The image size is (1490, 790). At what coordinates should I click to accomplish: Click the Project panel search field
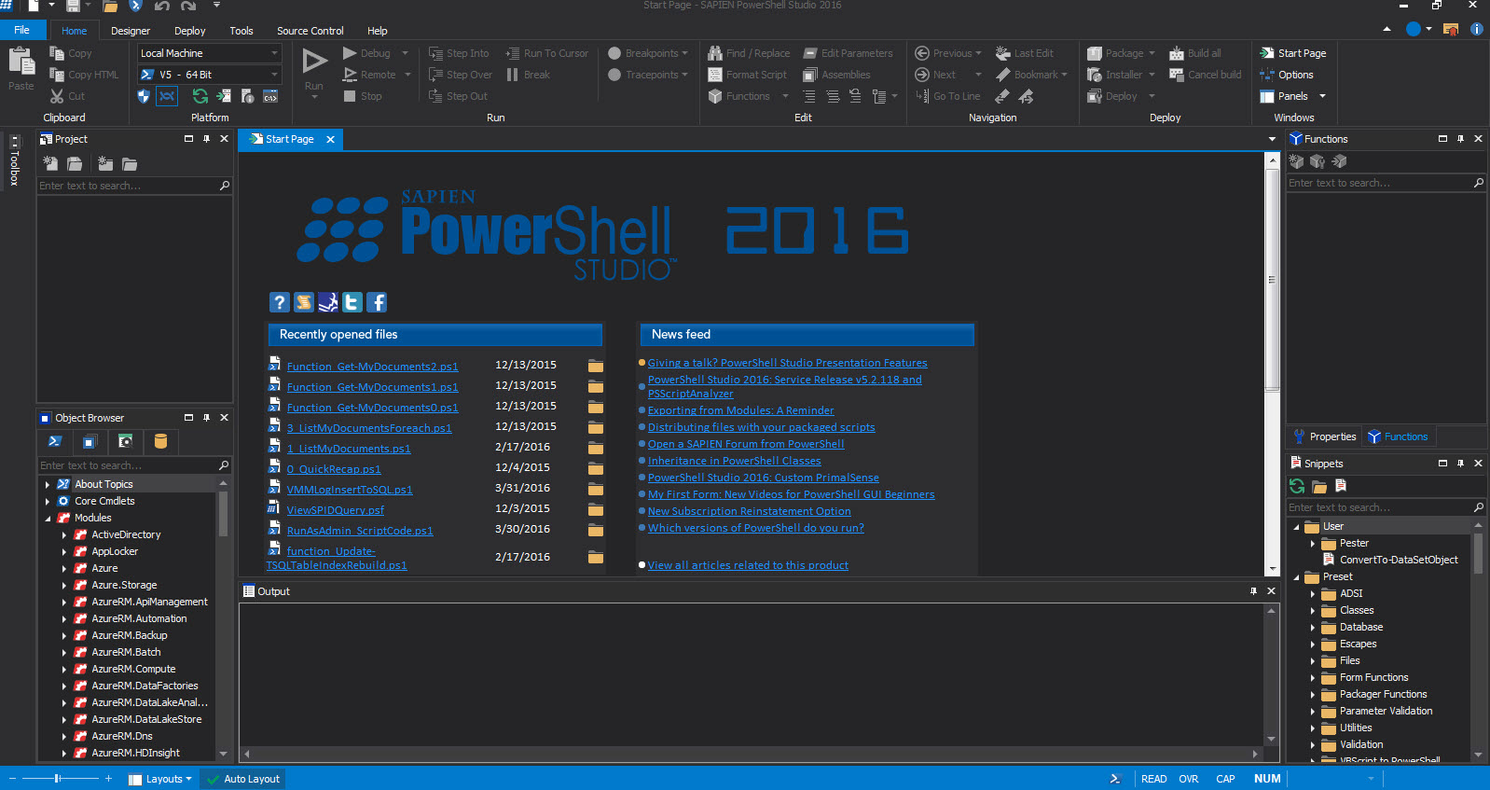click(x=133, y=186)
